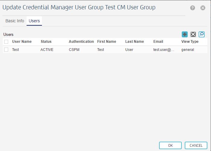Open the help question mark icon
Image resolution: width=211 pixels, height=151 pixels.
pyautogui.click(x=193, y=8)
